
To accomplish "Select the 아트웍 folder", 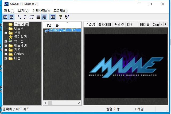I will 19,28.
